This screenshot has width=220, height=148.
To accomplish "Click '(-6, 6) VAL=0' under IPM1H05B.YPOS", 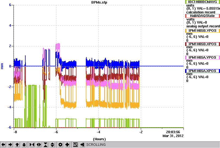I will click(197, 37).
